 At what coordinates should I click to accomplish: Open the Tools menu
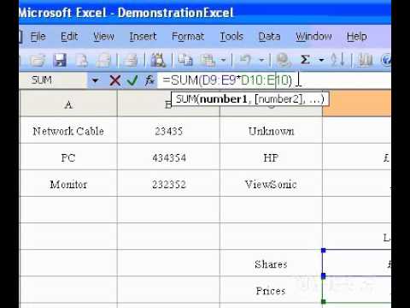(x=231, y=37)
